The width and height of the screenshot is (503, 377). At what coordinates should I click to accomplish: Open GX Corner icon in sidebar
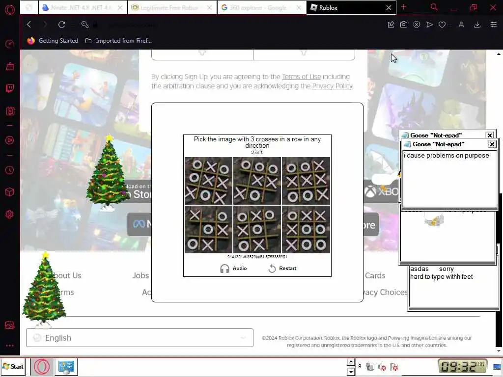(10, 66)
